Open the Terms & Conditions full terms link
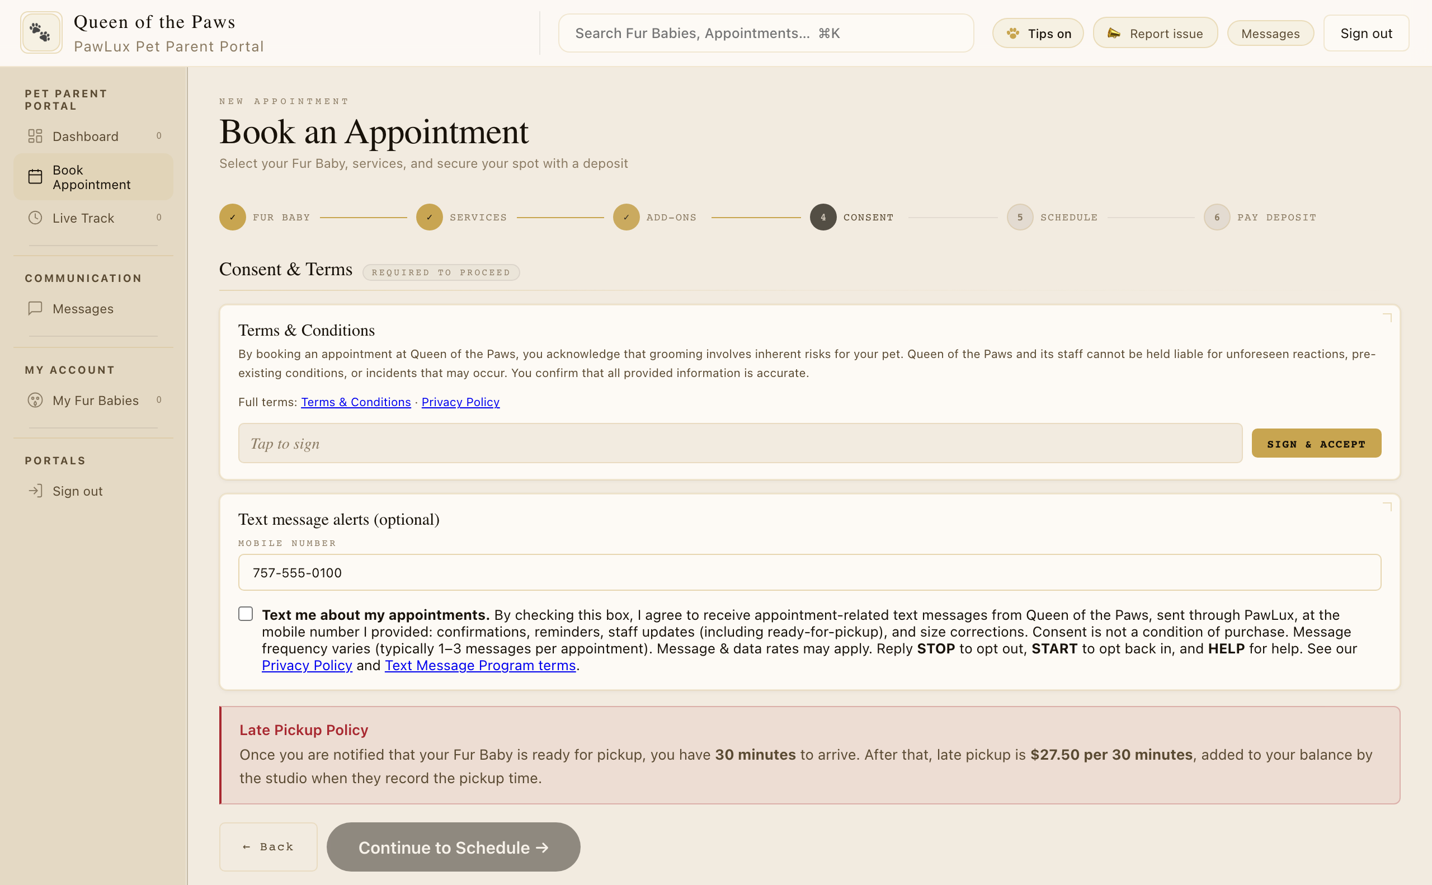The width and height of the screenshot is (1432, 885). 356,402
